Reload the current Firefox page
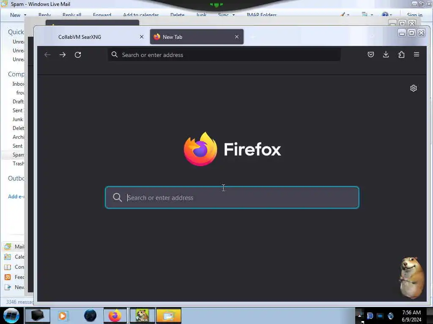This screenshot has height=324, width=433. tap(78, 55)
